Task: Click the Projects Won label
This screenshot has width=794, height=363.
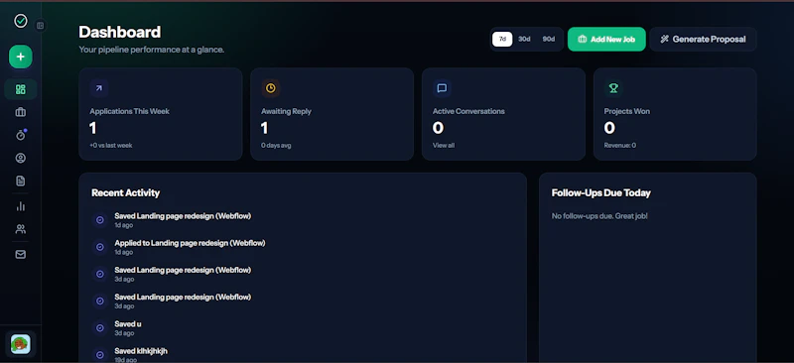Action: click(627, 111)
